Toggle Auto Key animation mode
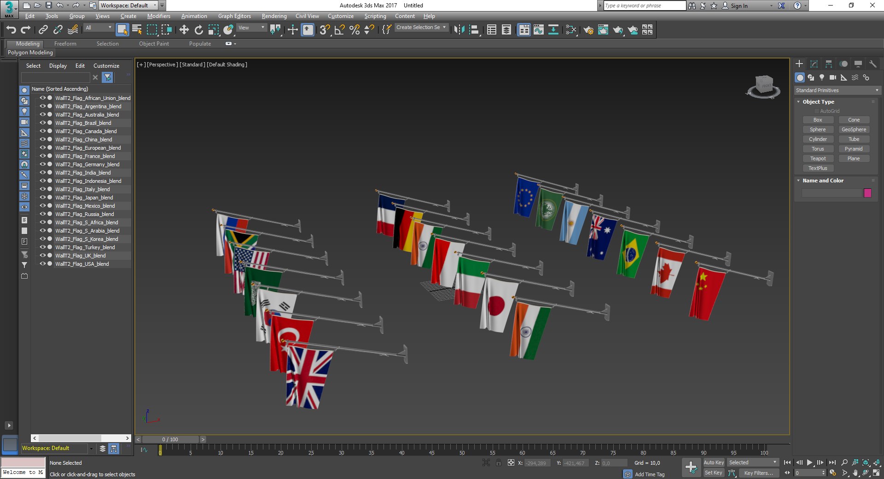884x479 pixels. (x=714, y=462)
